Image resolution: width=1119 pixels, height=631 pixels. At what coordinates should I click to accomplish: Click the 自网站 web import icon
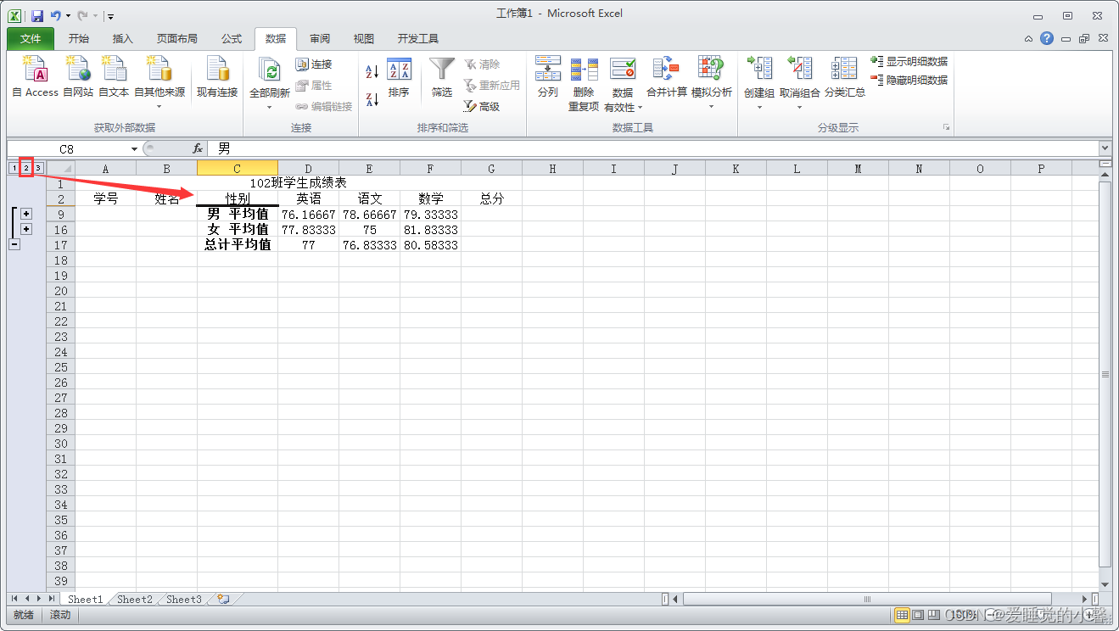click(x=78, y=76)
